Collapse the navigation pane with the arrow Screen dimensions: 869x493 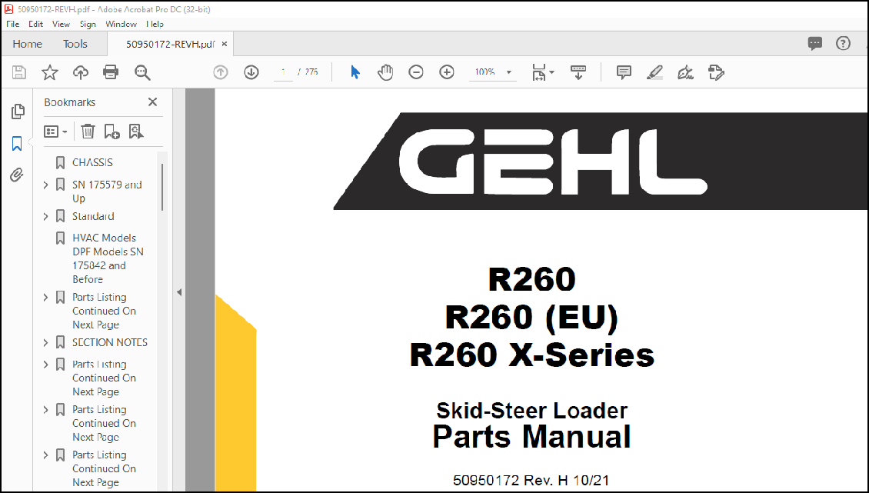[179, 292]
